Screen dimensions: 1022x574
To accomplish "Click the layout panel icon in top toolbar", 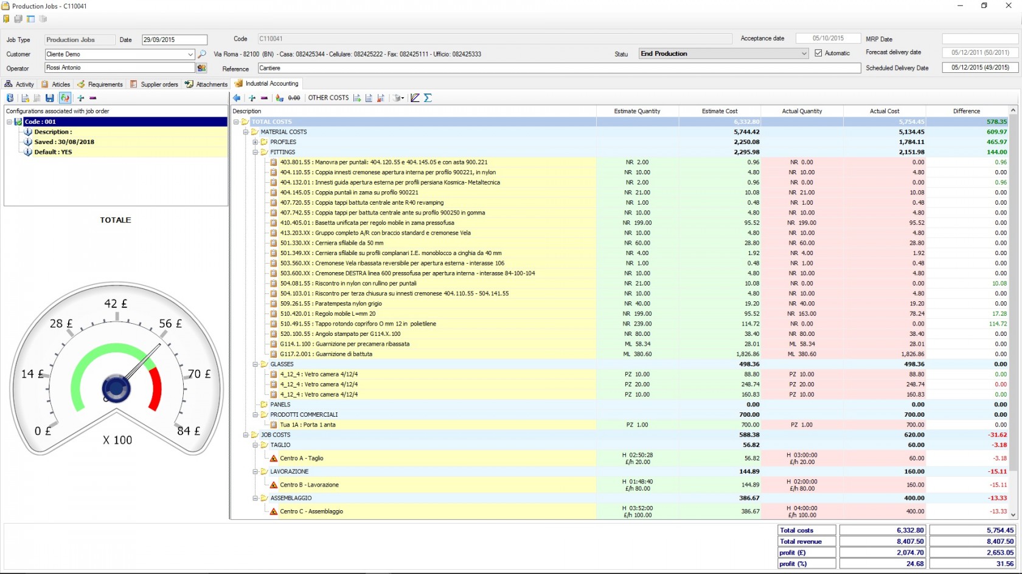I will tap(30, 19).
